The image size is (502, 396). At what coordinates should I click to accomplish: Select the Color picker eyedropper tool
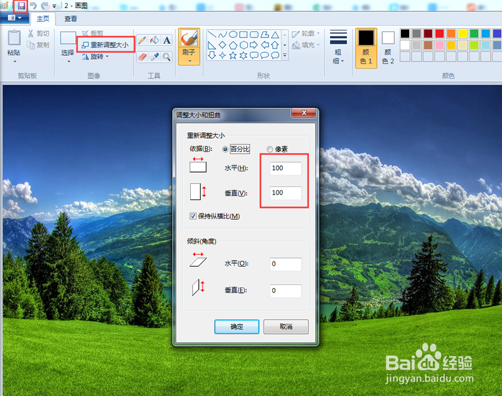click(154, 57)
